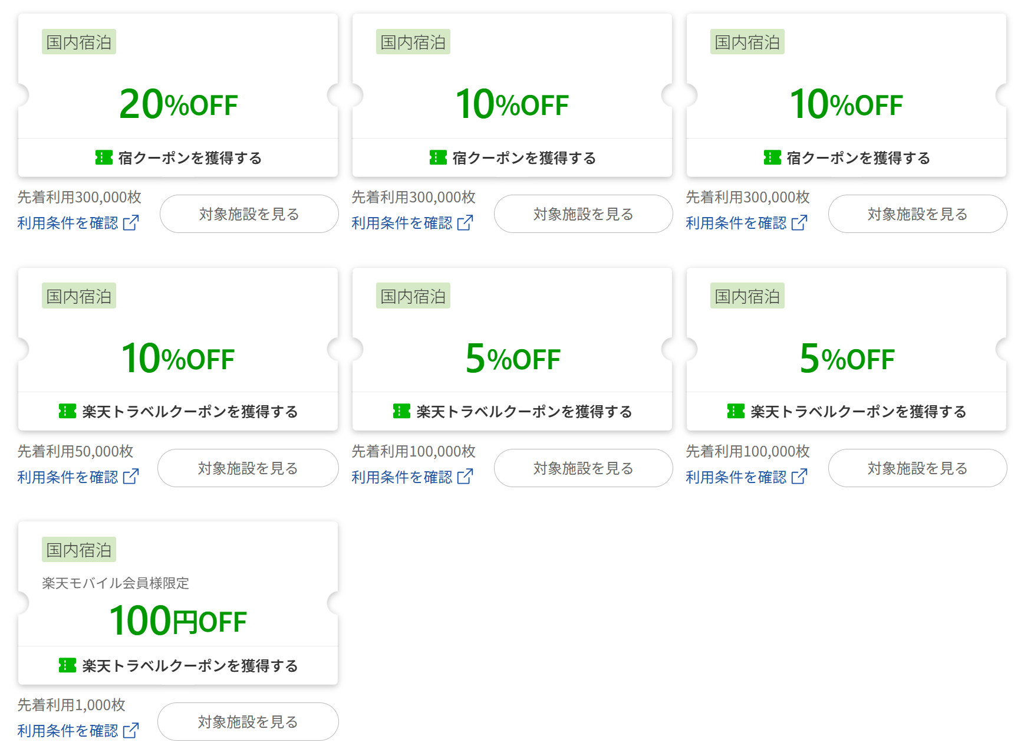1021x752 pixels.
Task: Click the ticket icon on the first 10%OFF coupon
Action: (437, 157)
